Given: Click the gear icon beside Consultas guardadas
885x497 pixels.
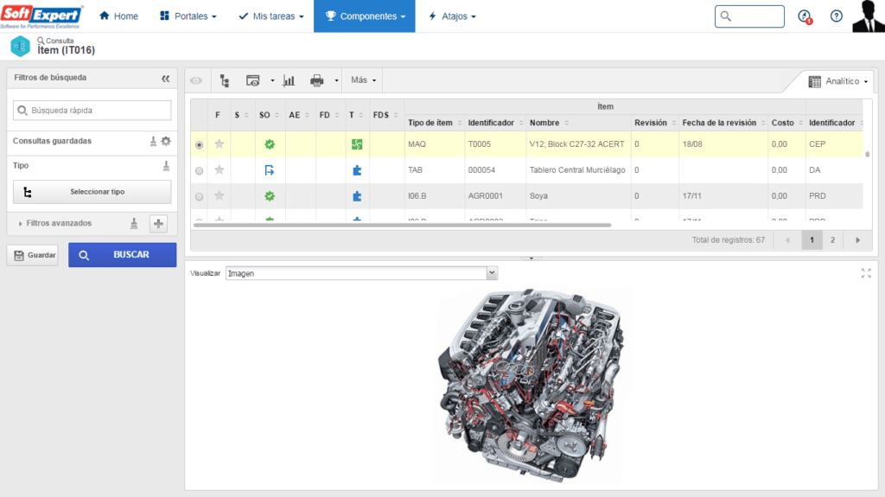Looking at the screenshot, I should click(166, 141).
